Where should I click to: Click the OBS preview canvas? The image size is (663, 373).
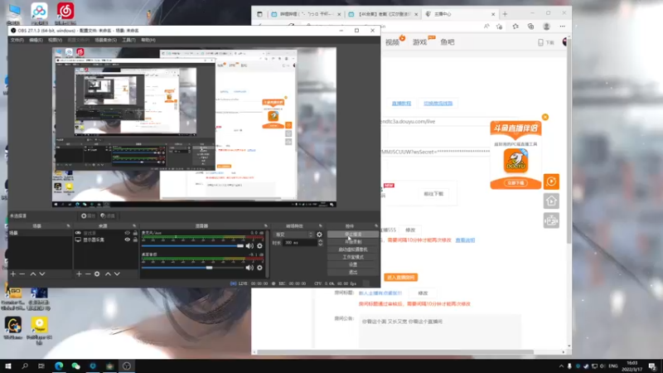tap(194, 127)
